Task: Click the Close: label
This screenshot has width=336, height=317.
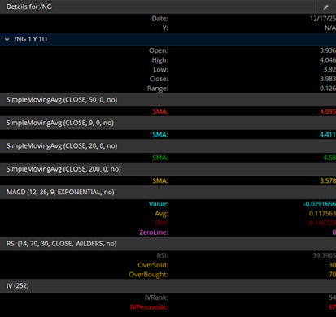Action: 159,79
